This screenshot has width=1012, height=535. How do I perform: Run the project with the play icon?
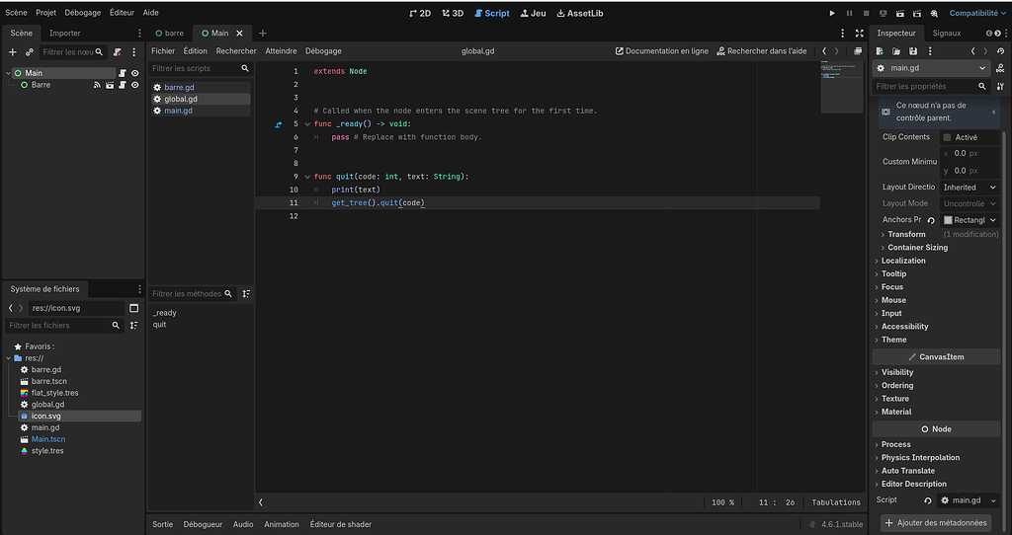832,13
